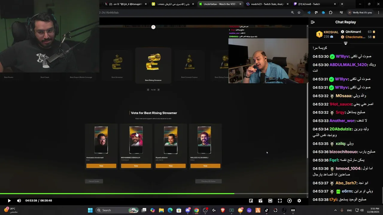Open the weather widget showing 26°C
Image resolution: width=383 pixels, height=215 pixels.
click(x=11, y=210)
